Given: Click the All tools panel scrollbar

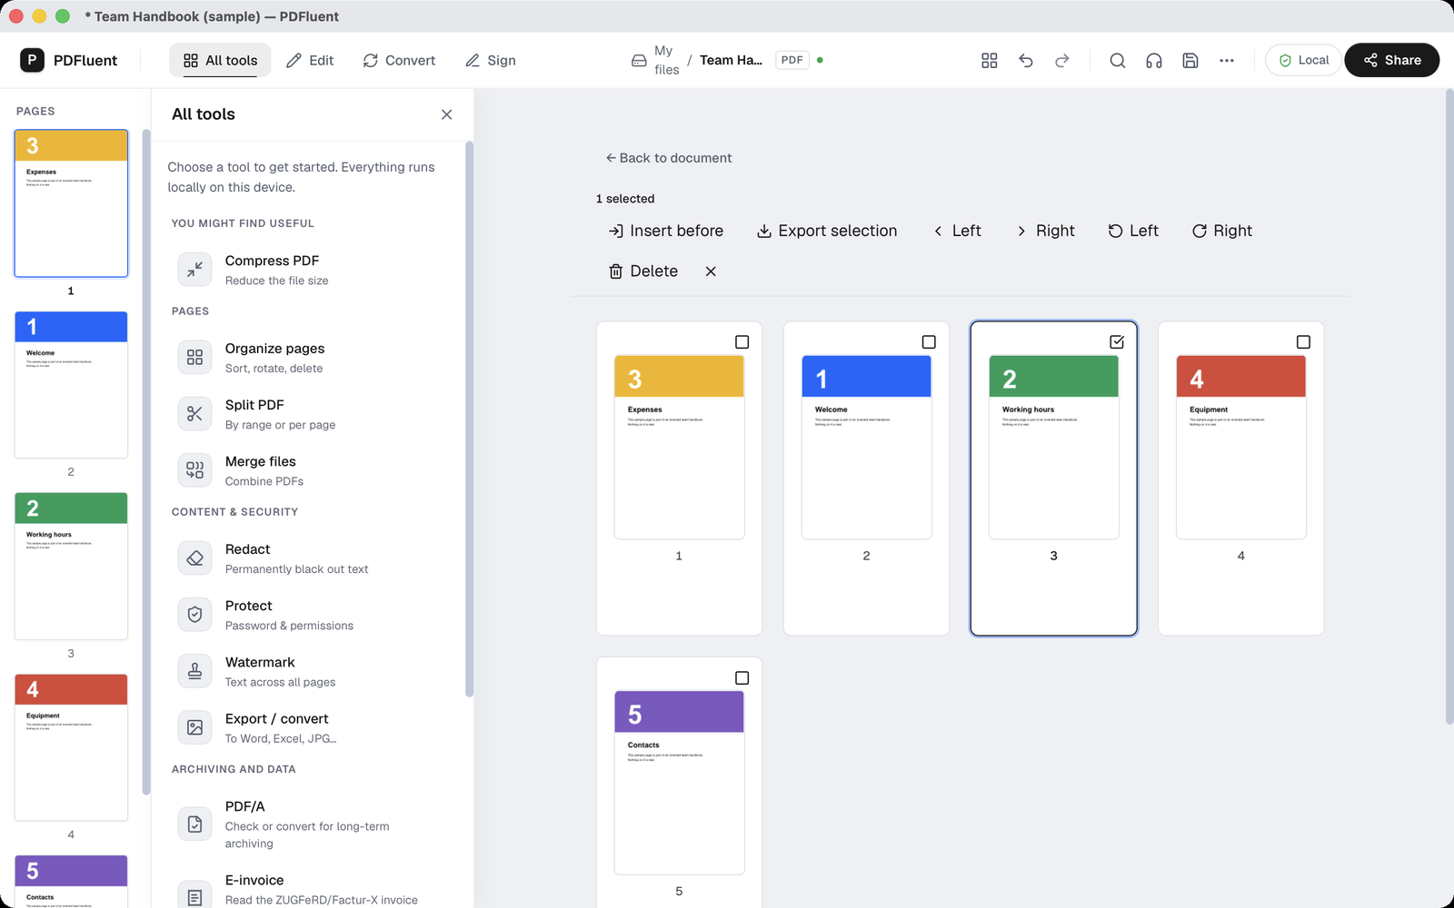Looking at the screenshot, I should pos(469,418).
